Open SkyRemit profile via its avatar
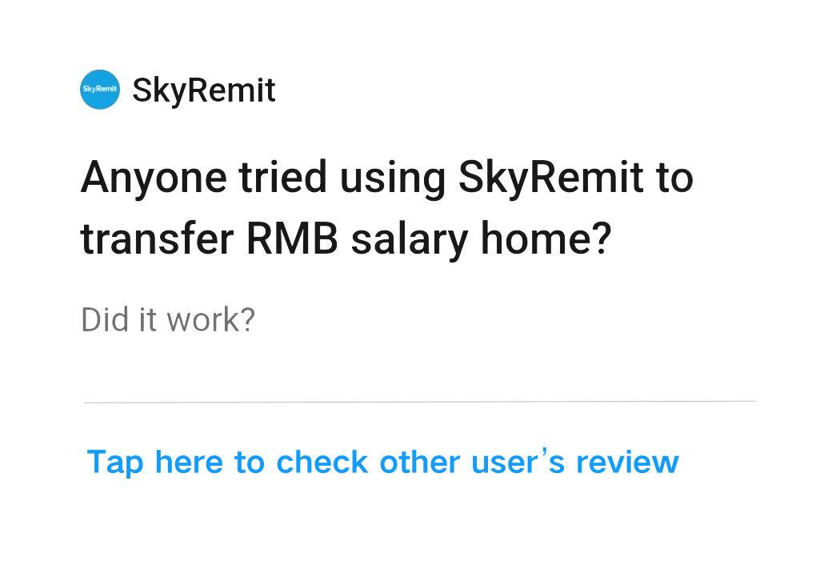 100,90
